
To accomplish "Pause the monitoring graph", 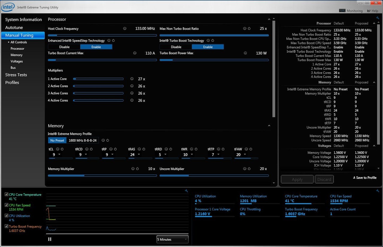I will 50,239.
